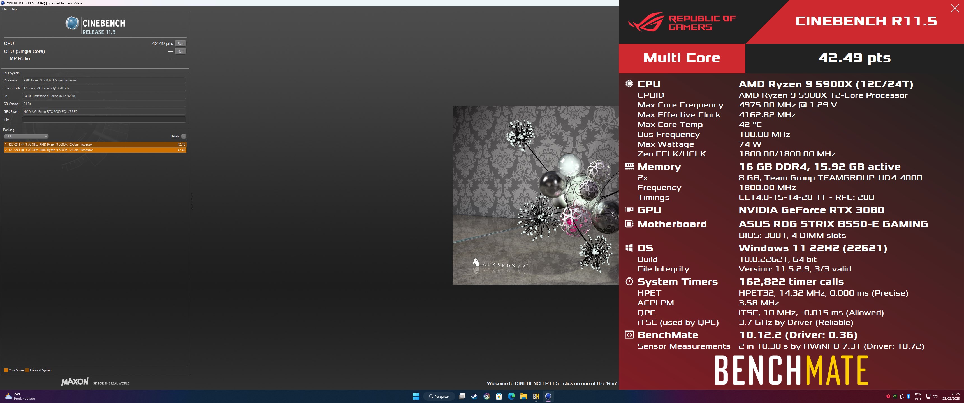Run the multi-core CPU benchmark
This screenshot has width=964, height=403.
(x=180, y=43)
